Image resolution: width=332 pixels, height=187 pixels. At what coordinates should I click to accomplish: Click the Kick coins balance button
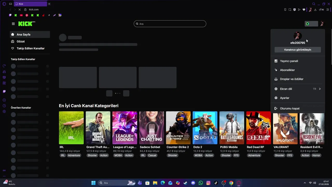point(311,24)
